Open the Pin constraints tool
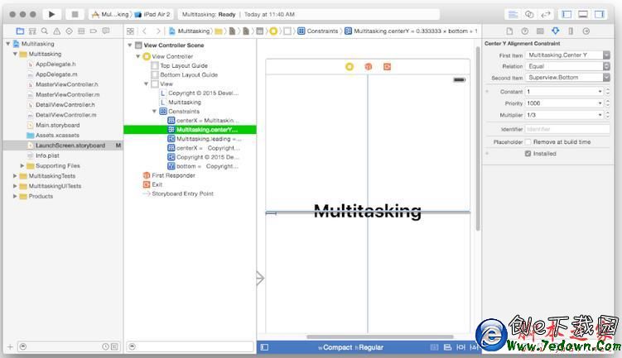The width and height of the screenshot is (622, 358). (x=460, y=347)
